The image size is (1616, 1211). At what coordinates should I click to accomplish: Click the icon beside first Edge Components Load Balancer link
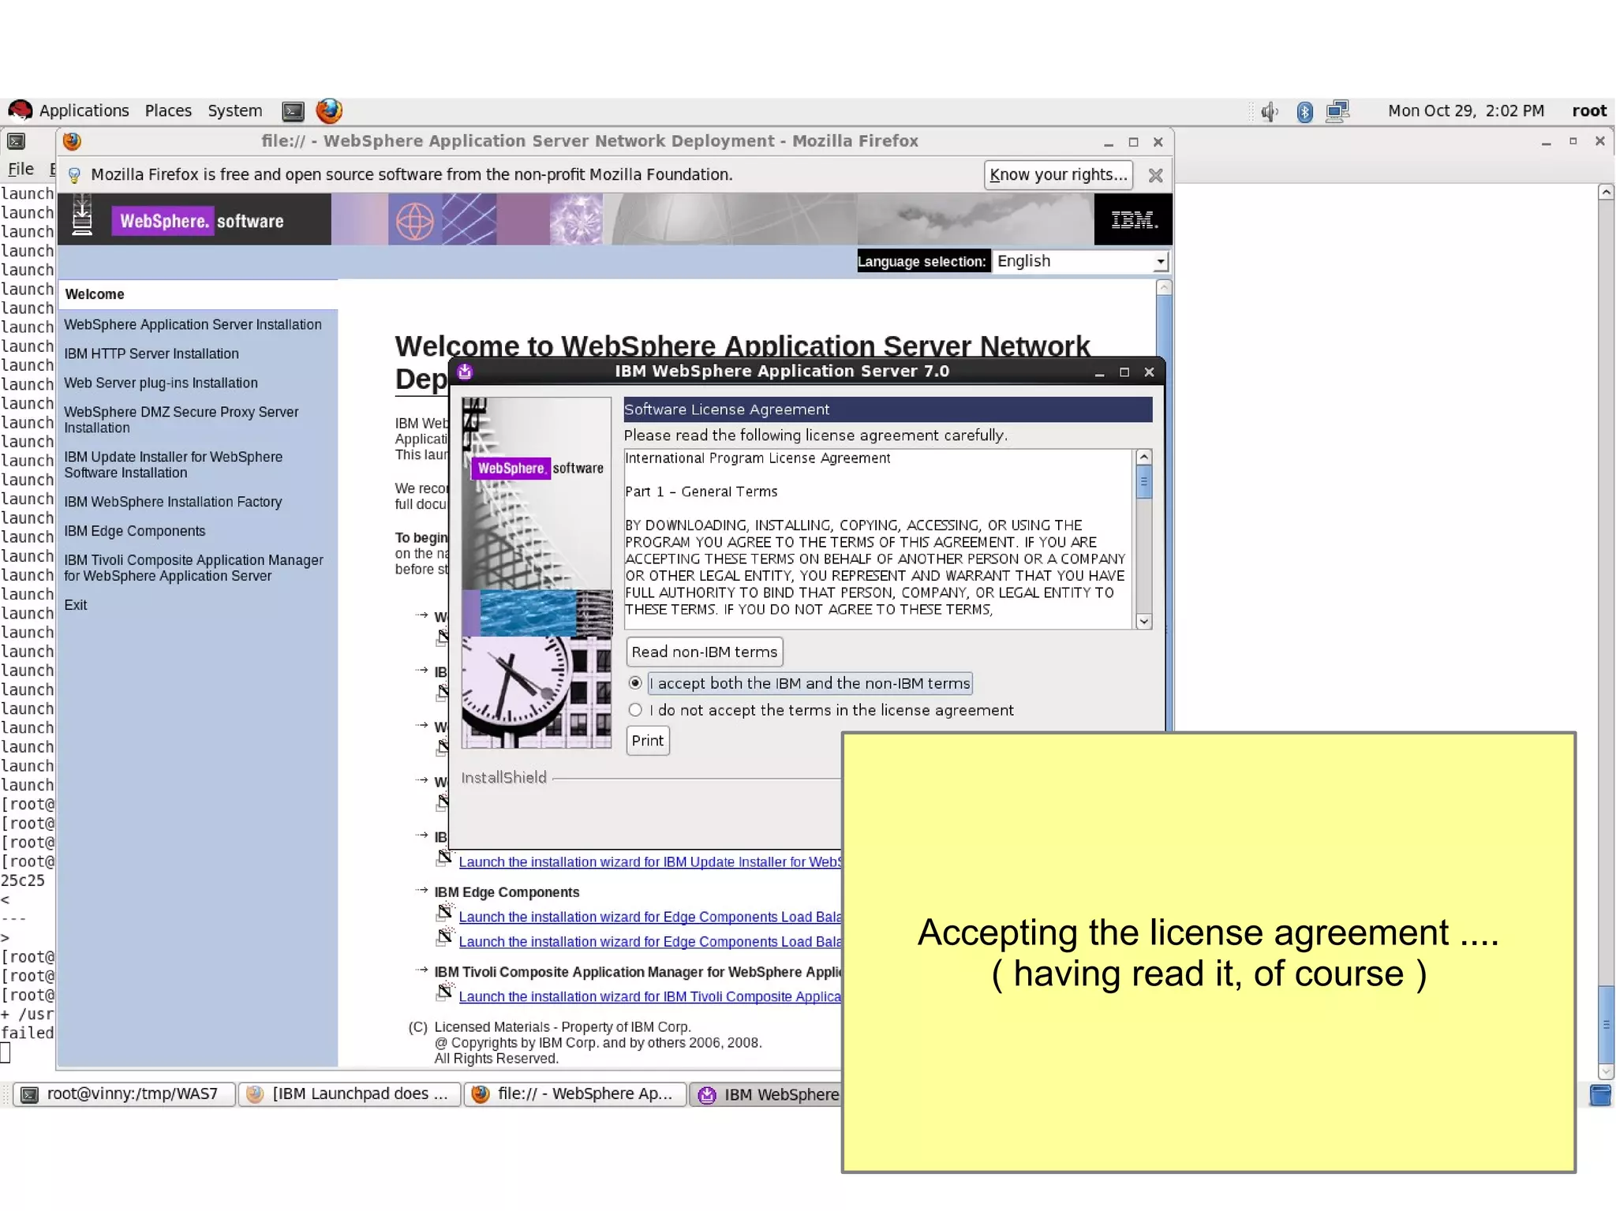point(444,914)
